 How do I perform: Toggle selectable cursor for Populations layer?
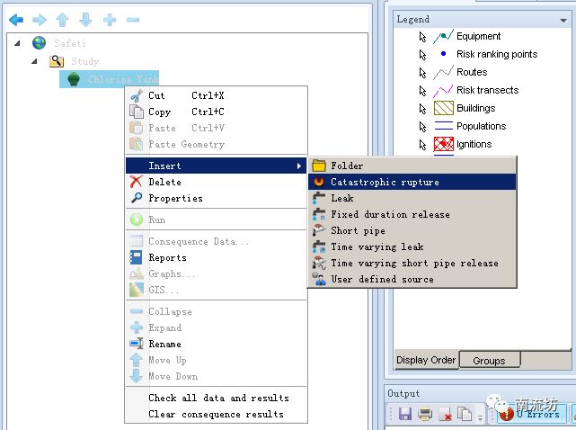422,127
